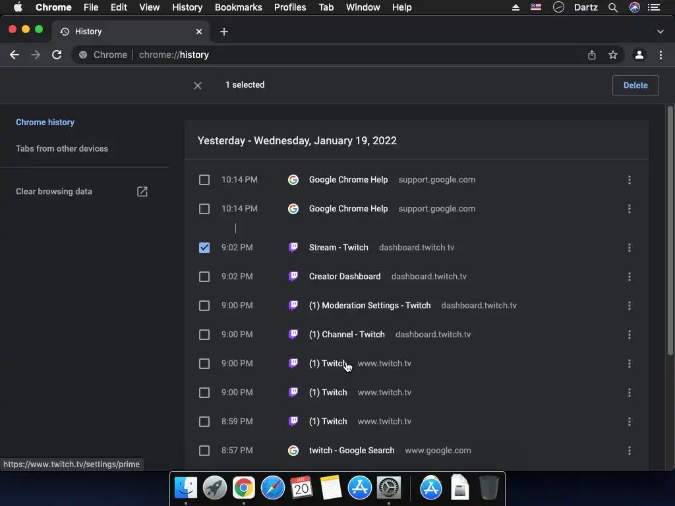Open the Trash in the dock
This screenshot has width=675, height=506.
[489, 488]
